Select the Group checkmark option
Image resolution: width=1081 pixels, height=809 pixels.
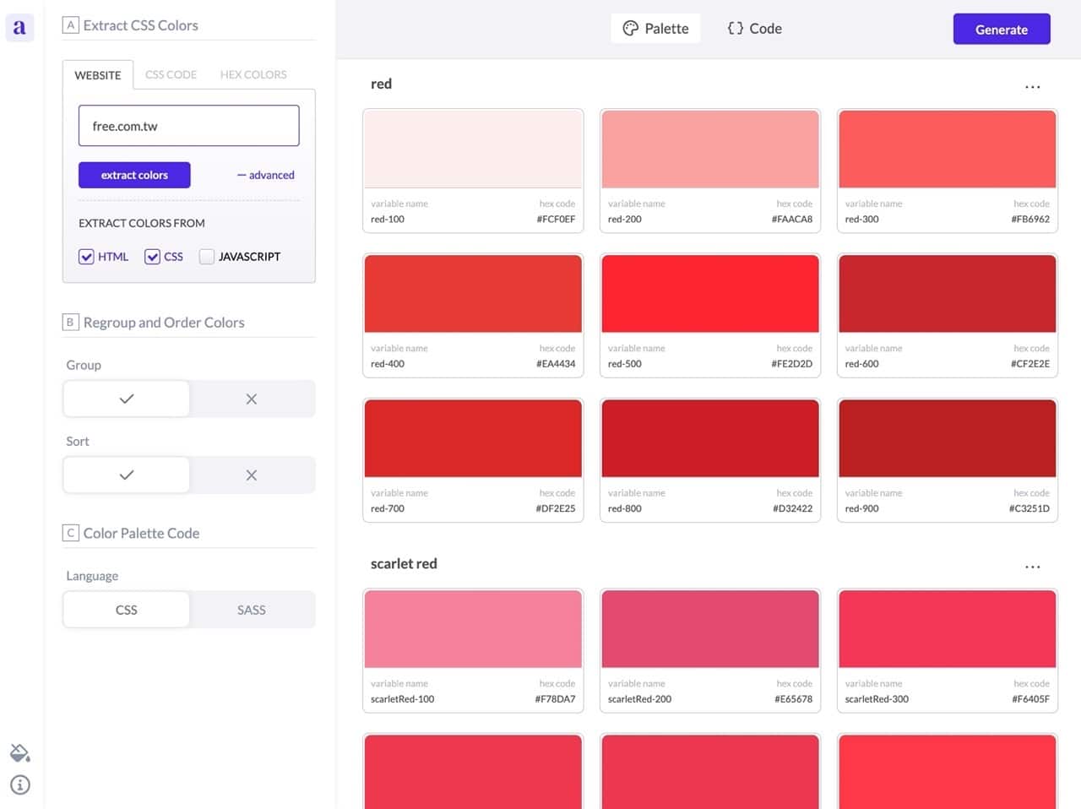coord(127,399)
